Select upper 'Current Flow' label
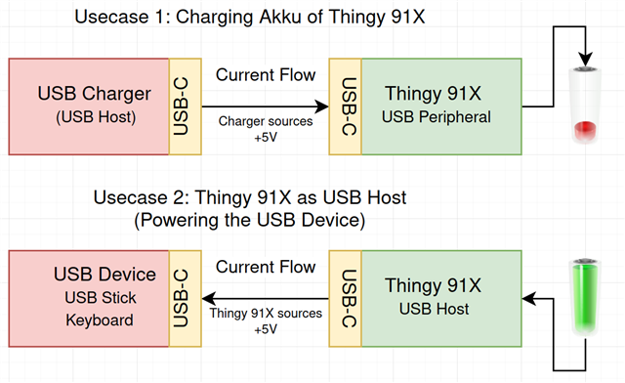This screenshot has height=383, width=625. (266, 75)
